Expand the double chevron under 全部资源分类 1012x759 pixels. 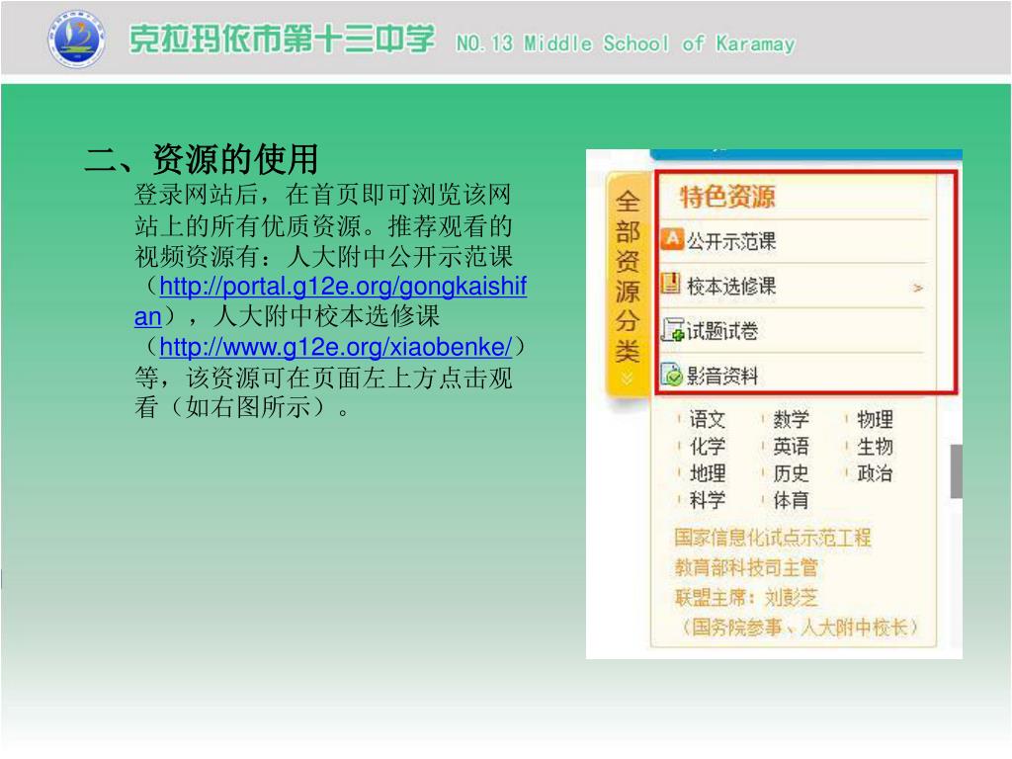627,379
